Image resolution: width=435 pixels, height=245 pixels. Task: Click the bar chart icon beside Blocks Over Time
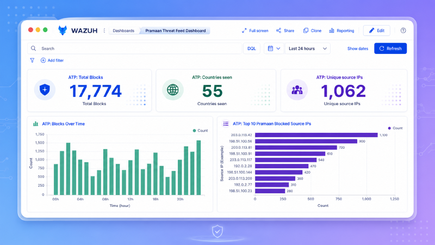coord(35,124)
